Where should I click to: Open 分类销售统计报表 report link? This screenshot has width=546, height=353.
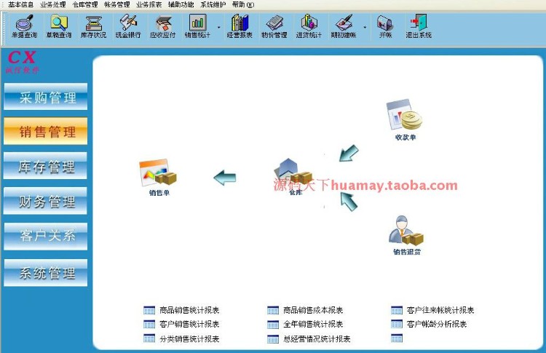(x=189, y=338)
